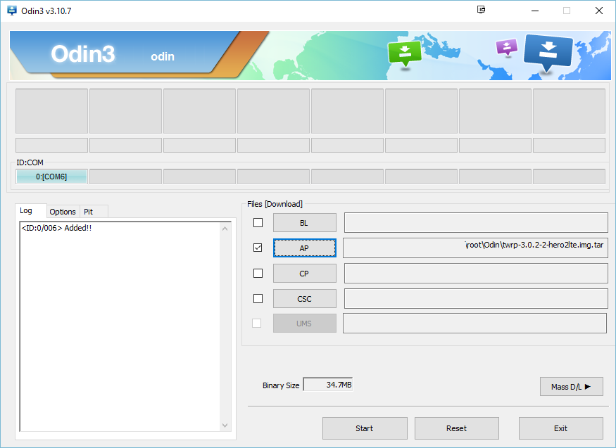Click the empty UMS file path field
This screenshot has height=448, width=616.
pyautogui.click(x=475, y=324)
